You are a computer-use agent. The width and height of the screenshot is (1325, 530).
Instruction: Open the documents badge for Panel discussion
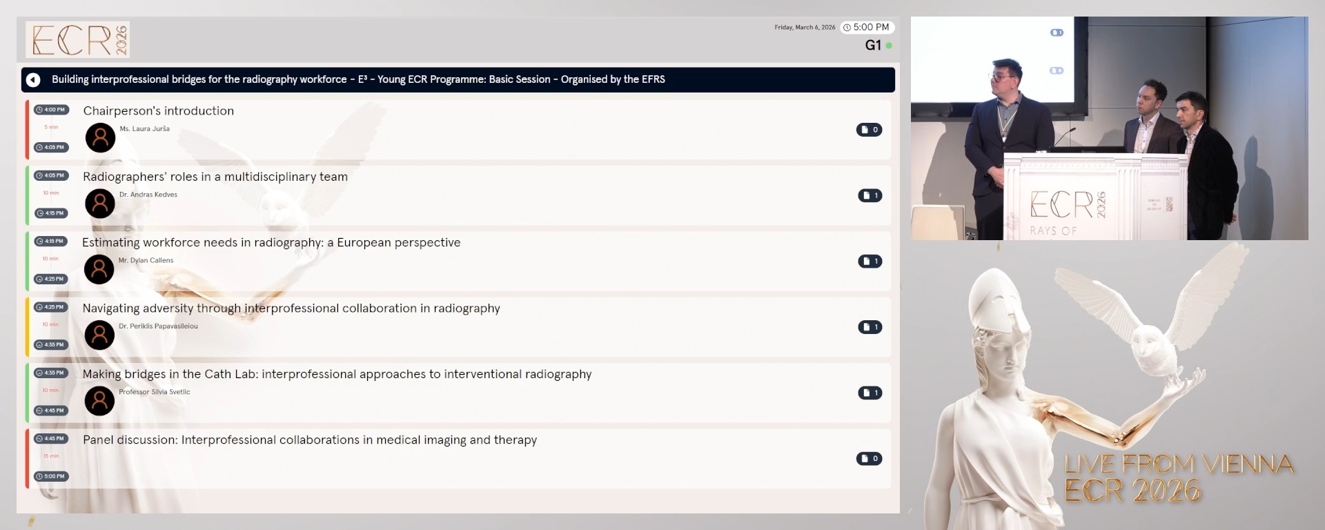870,458
